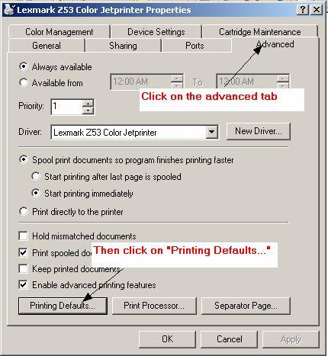The image size is (328, 356).
Task: Click the printer icon in title bar
Action: (x=9, y=10)
